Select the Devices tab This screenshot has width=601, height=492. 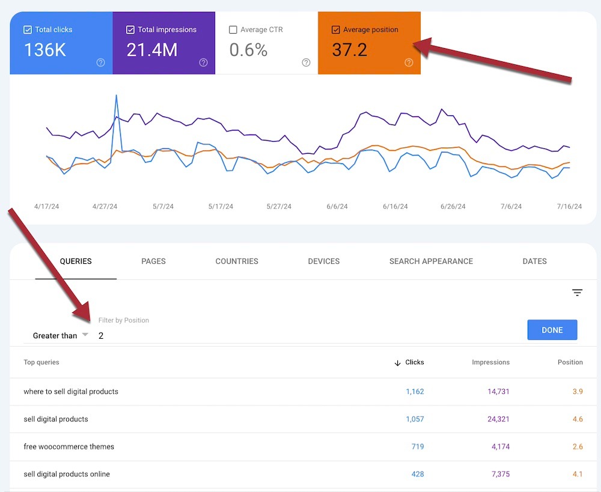click(x=323, y=261)
